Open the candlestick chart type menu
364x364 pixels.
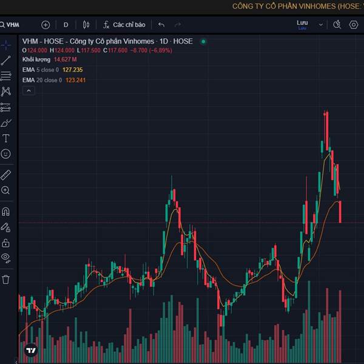[x=86, y=25]
